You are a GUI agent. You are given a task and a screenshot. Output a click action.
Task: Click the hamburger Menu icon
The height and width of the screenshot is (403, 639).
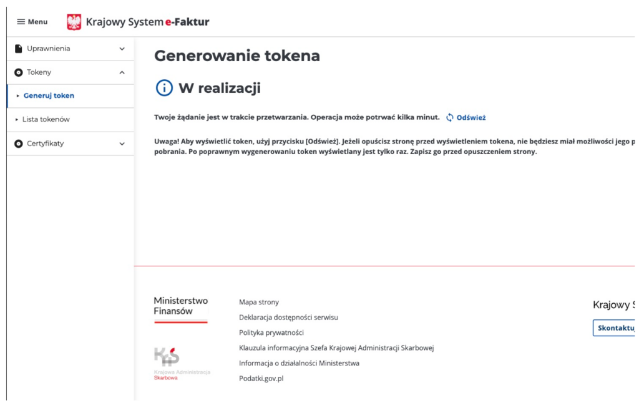click(x=21, y=22)
